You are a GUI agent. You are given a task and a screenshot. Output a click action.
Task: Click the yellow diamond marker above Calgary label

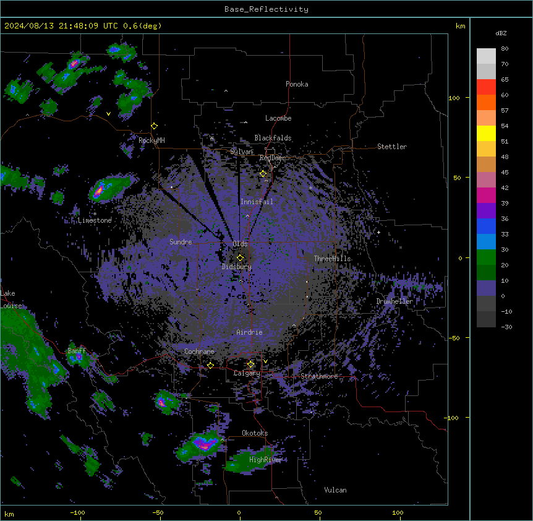250,364
